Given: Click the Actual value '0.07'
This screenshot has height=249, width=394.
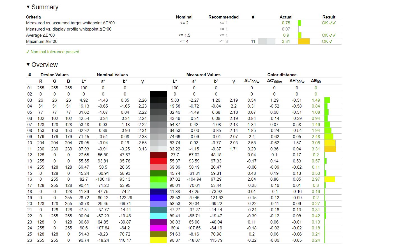Looking at the screenshot, I should pos(286,29).
